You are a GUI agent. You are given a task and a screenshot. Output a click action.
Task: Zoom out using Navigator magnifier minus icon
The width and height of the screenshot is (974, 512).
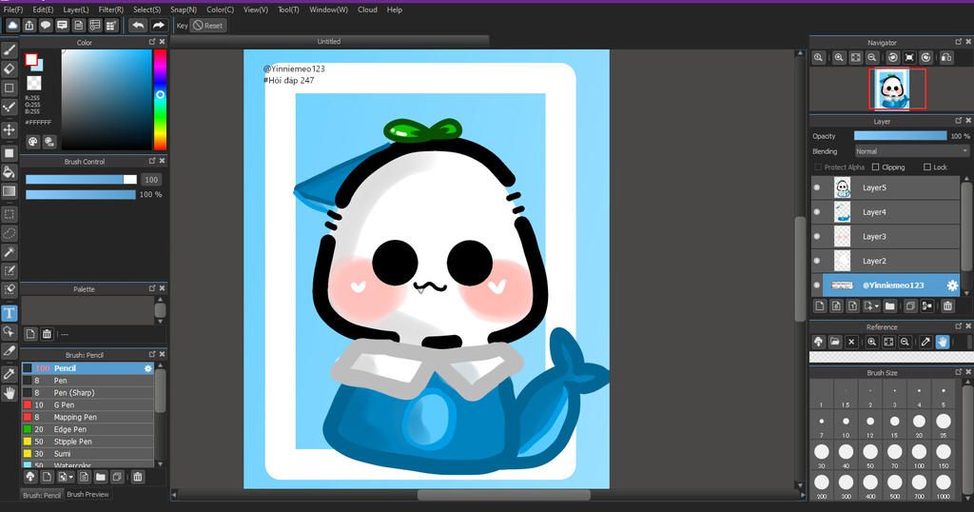(x=872, y=57)
